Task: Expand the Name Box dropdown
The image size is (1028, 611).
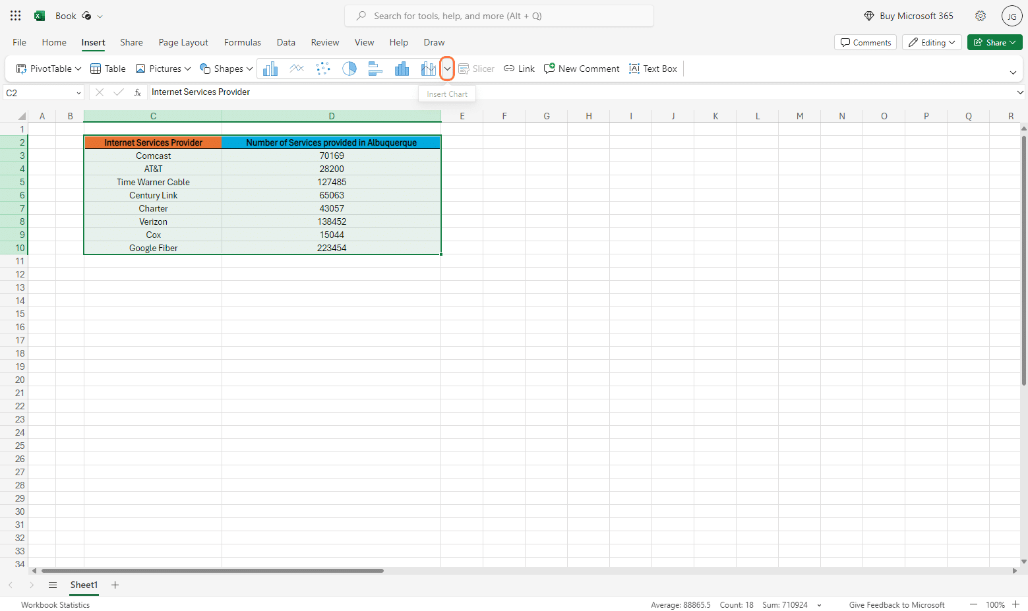Action: pos(78,93)
